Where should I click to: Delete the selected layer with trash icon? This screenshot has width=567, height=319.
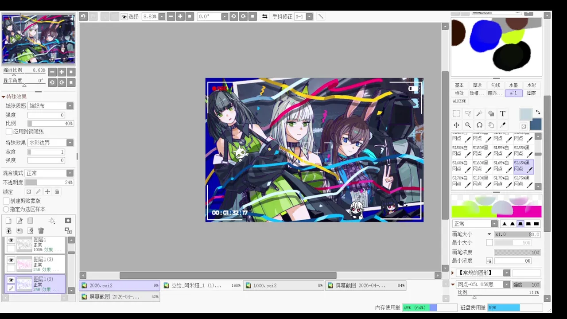pyautogui.click(x=41, y=231)
